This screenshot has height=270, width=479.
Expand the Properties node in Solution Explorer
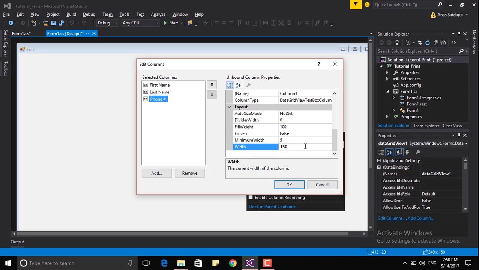(x=387, y=72)
